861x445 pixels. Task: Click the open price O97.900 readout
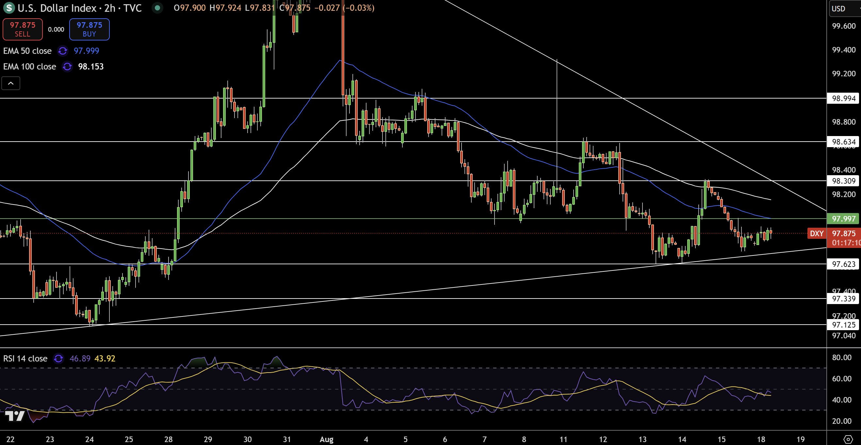coord(189,8)
